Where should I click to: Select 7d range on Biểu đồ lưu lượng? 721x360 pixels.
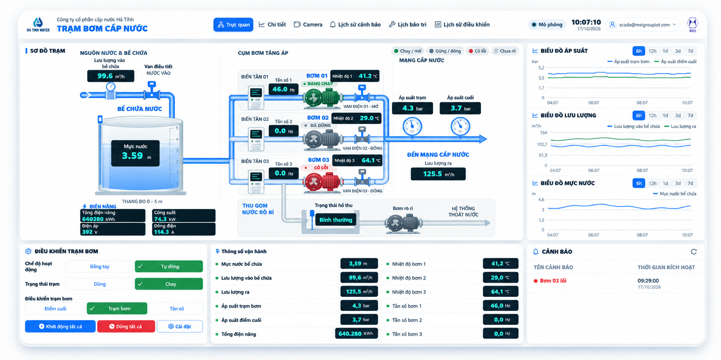point(690,116)
